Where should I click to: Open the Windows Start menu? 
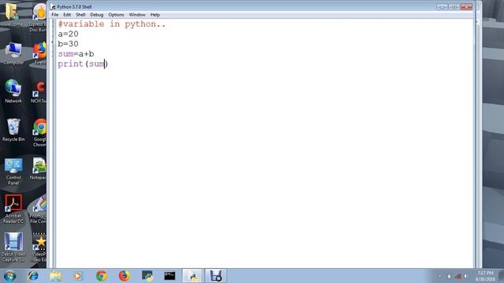point(9,276)
